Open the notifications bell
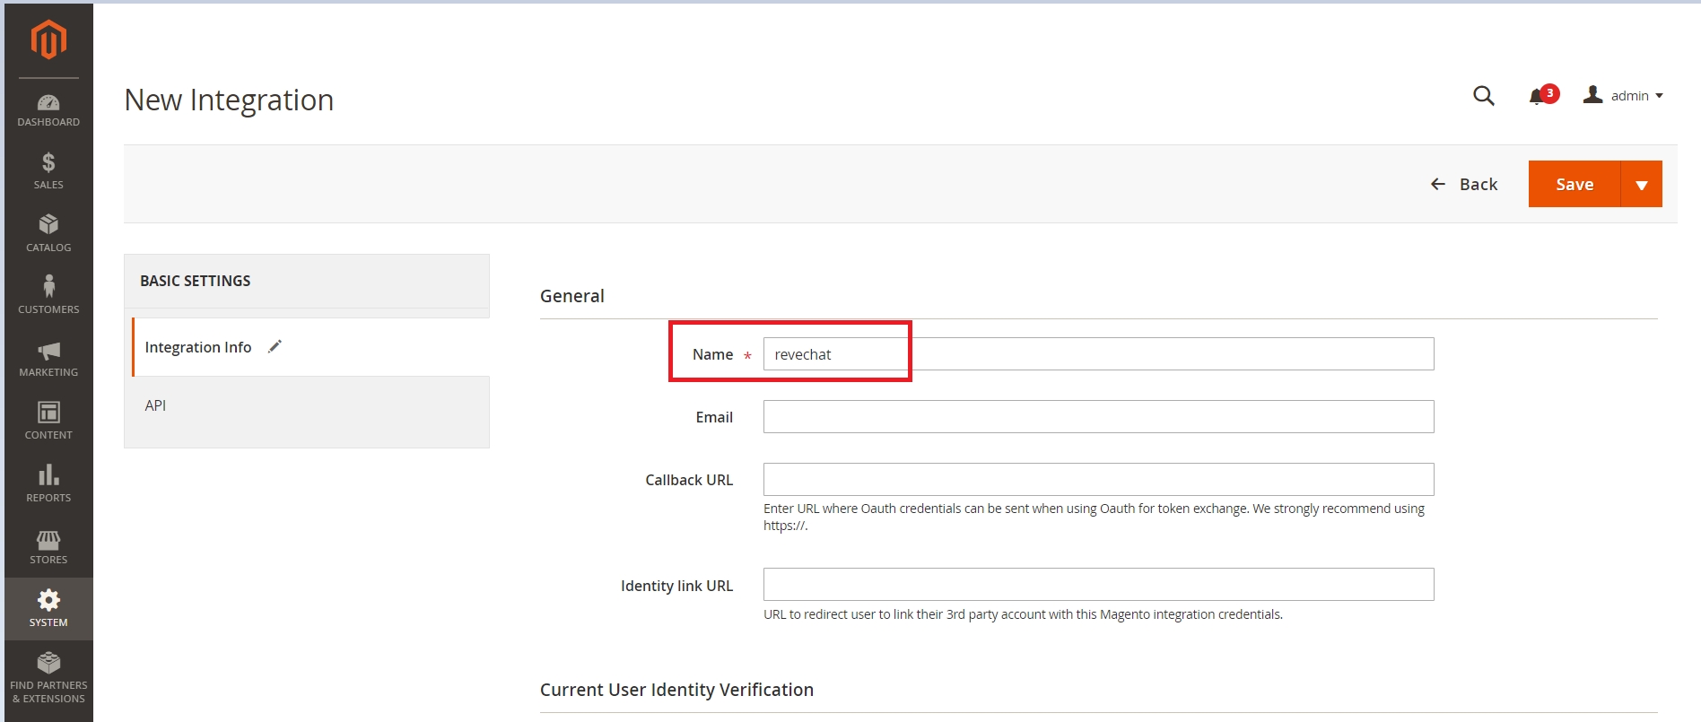The image size is (1701, 722). (1538, 96)
